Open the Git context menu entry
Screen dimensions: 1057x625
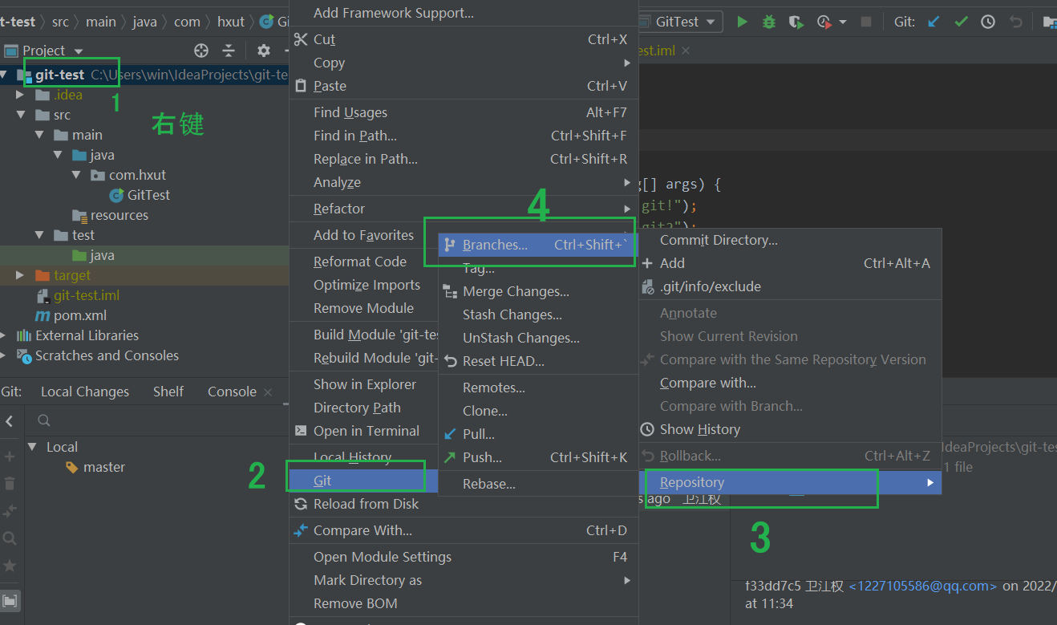click(x=364, y=481)
